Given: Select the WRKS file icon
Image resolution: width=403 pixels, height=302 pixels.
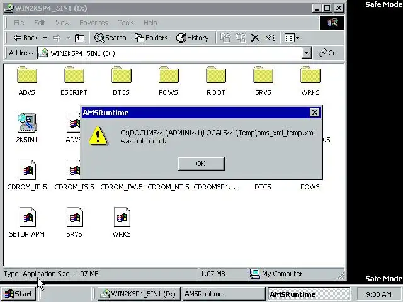Looking at the screenshot, I should coord(122,217).
